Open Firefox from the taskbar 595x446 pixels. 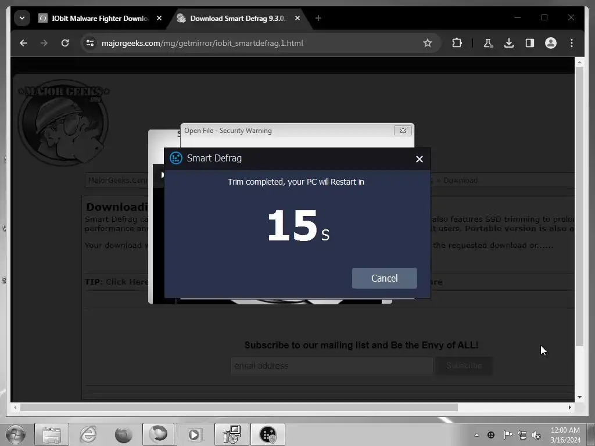point(123,434)
